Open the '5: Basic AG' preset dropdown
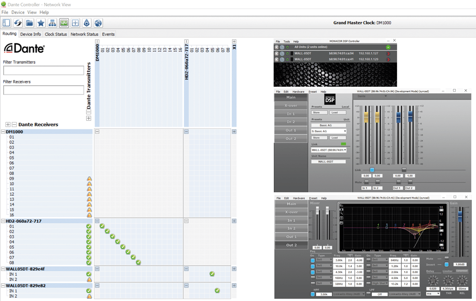Image resolution: width=476 pixels, height=301 pixels. click(329, 131)
